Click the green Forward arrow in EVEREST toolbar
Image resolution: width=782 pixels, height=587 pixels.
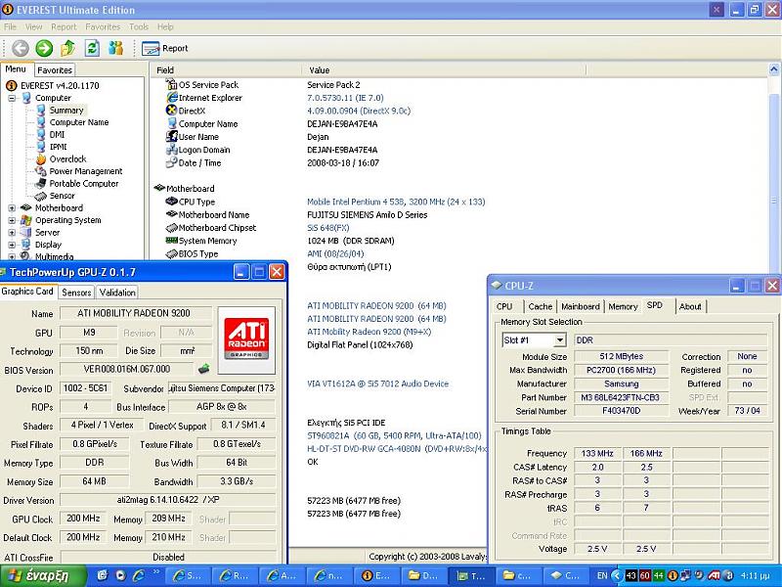(x=44, y=48)
